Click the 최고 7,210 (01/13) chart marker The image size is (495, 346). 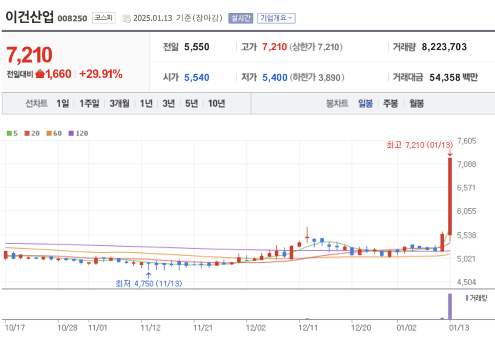click(x=420, y=145)
